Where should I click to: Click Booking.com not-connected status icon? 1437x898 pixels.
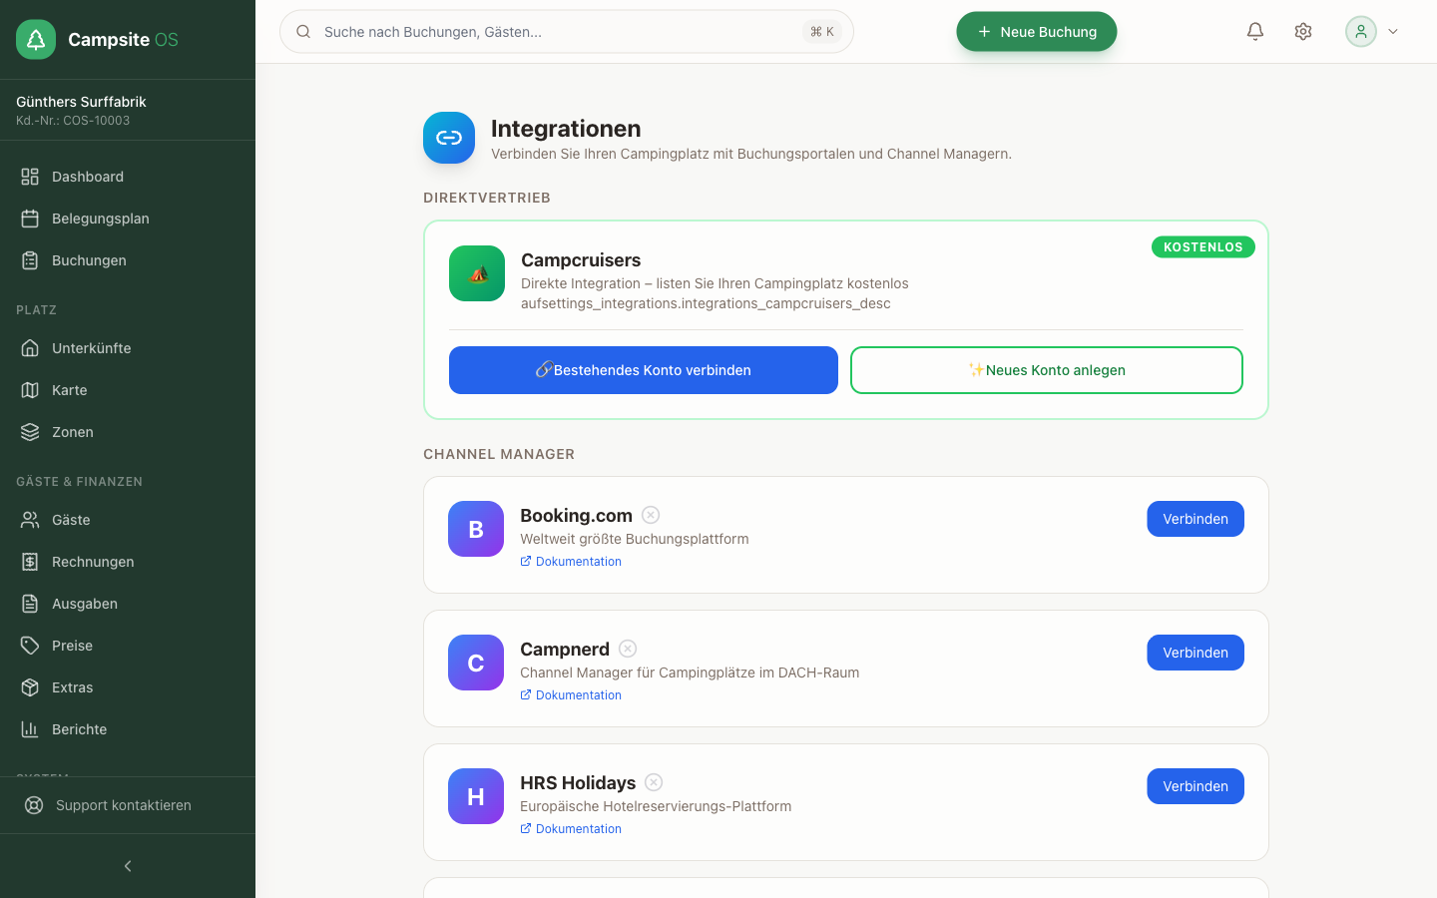(x=651, y=515)
